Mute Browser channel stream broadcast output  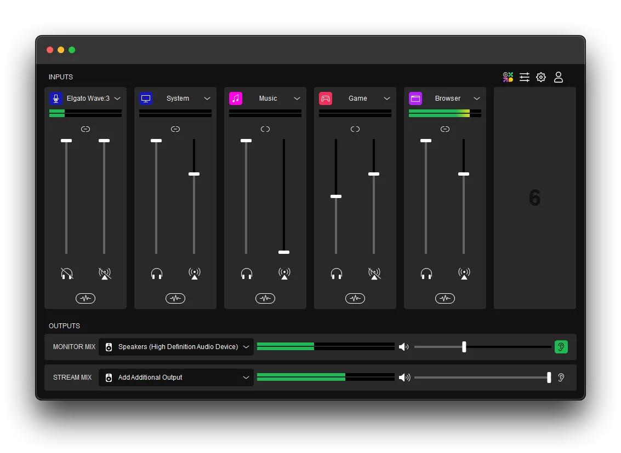coord(464,274)
